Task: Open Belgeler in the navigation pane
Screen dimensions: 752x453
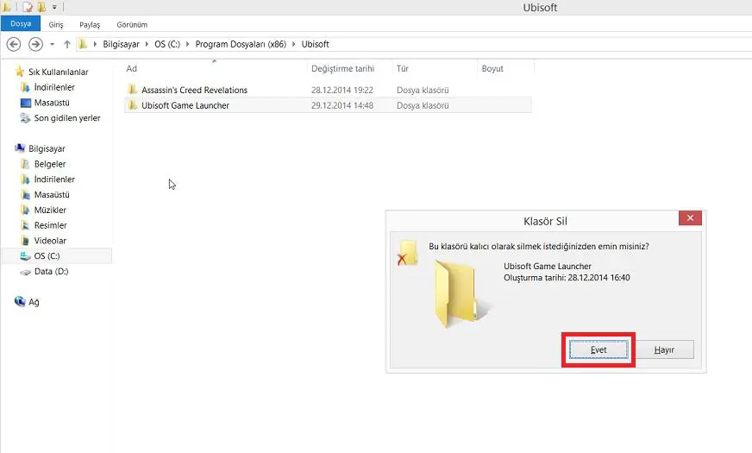Action: (x=50, y=164)
